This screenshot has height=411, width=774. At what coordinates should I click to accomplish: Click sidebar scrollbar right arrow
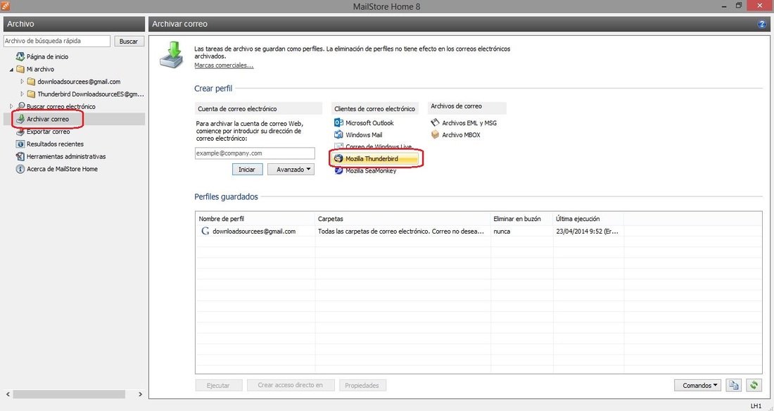[x=140, y=394]
